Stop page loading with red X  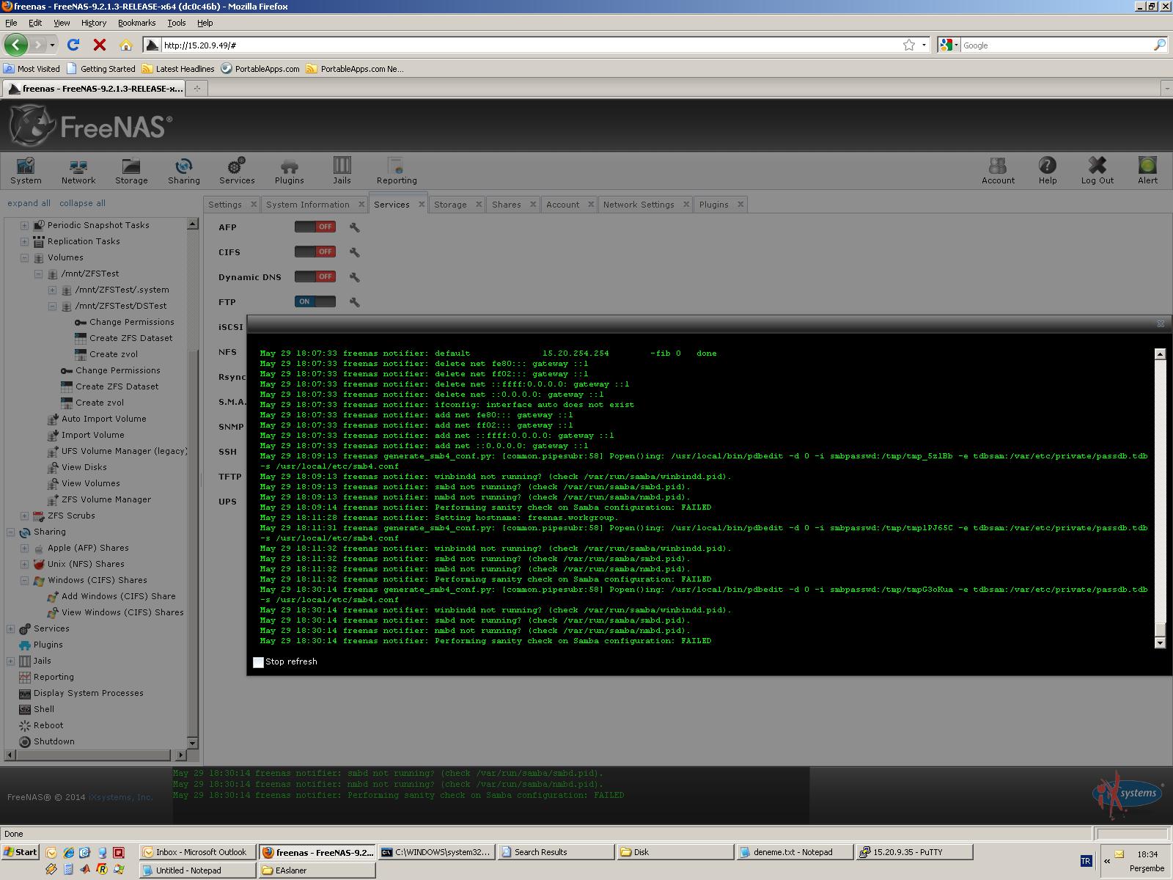click(100, 45)
